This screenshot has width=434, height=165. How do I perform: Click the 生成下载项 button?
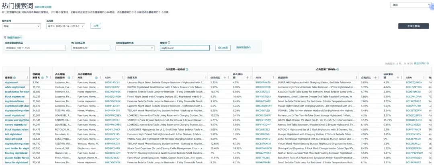(413, 26)
